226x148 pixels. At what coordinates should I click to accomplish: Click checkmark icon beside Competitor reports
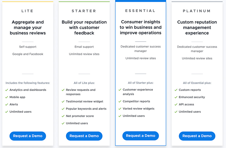120,101
